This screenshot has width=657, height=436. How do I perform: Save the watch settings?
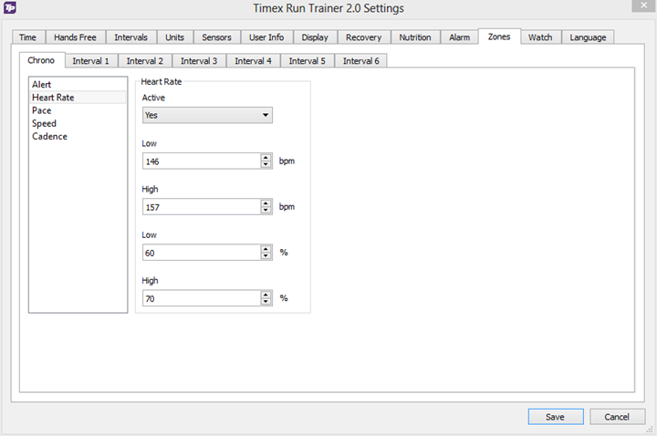tap(556, 417)
